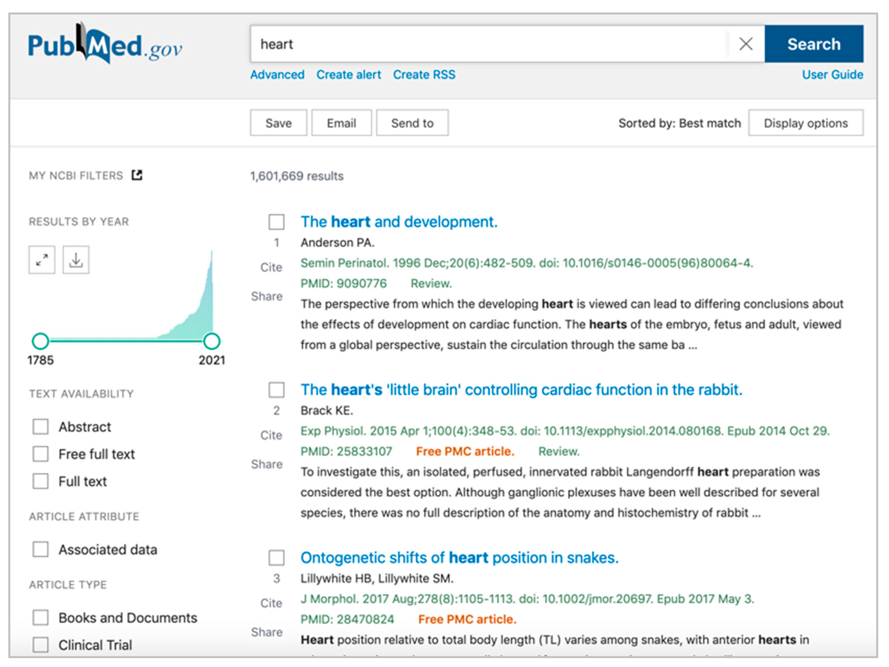Click the Create RSS link
Image resolution: width=889 pixels, height=667 pixels.
click(x=424, y=75)
